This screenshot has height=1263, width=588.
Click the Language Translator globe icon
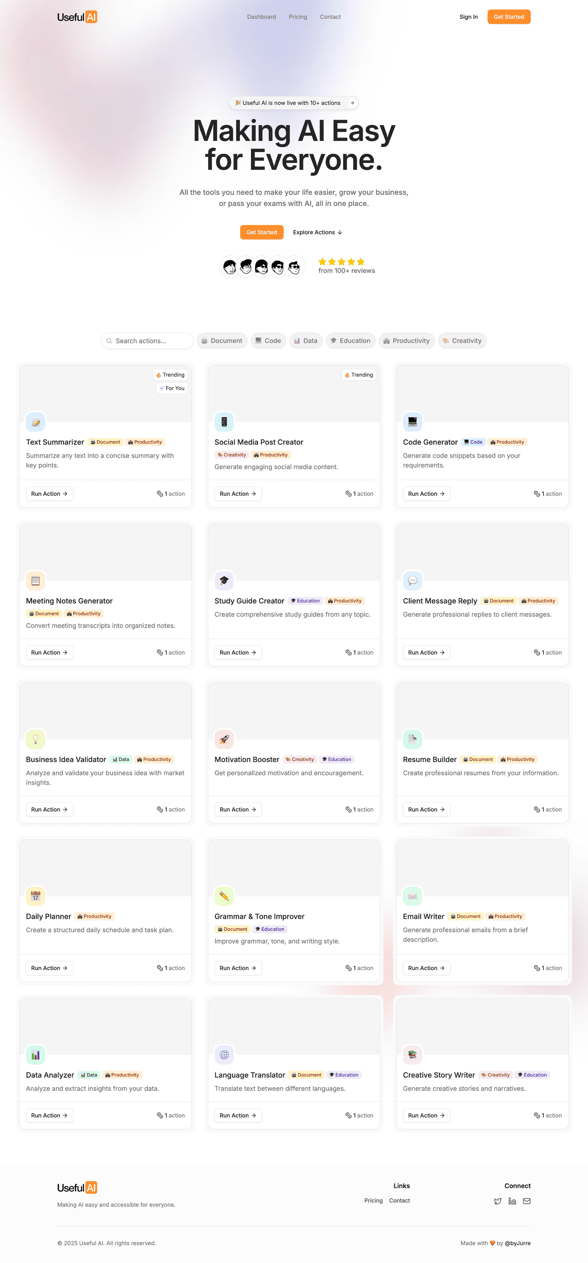224,1055
